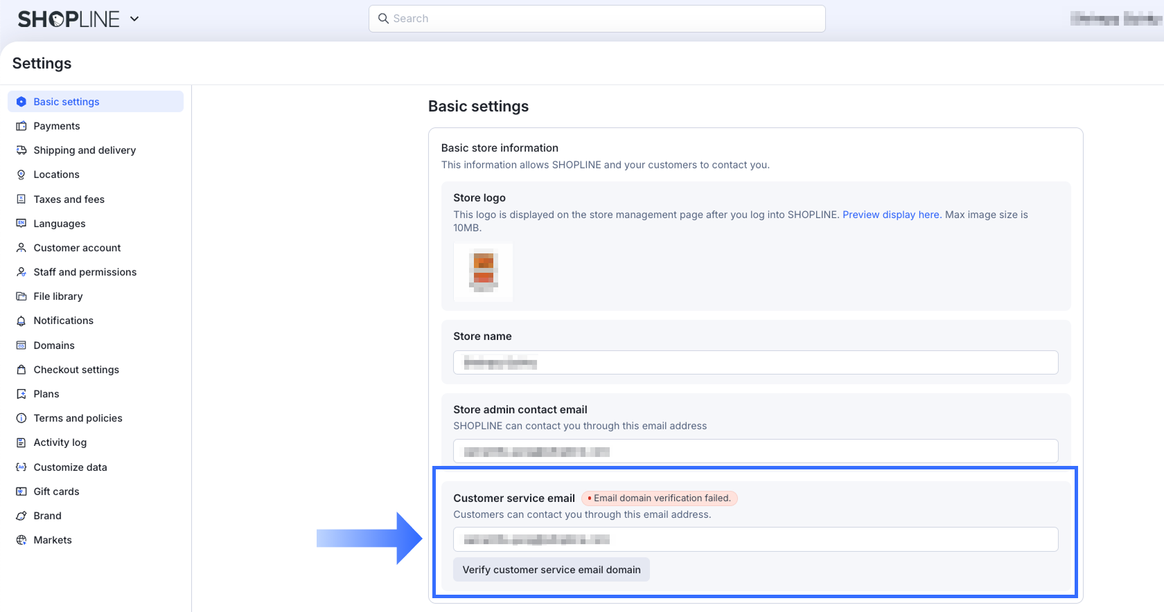Click the Customer account person icon
The height and width of the screenshot is (612, 1164).
[21, 248]
